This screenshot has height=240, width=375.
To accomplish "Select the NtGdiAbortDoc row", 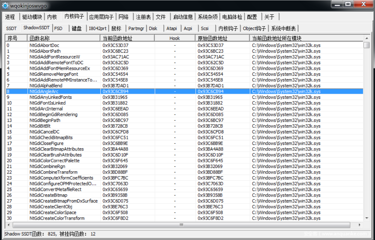I will (44, 45).
